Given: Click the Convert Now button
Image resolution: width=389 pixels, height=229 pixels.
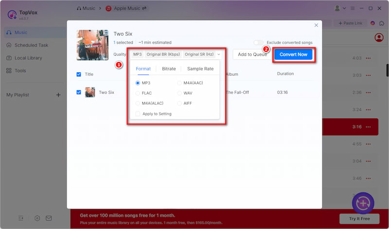Looking at the screenshot, I should point(293,54).
